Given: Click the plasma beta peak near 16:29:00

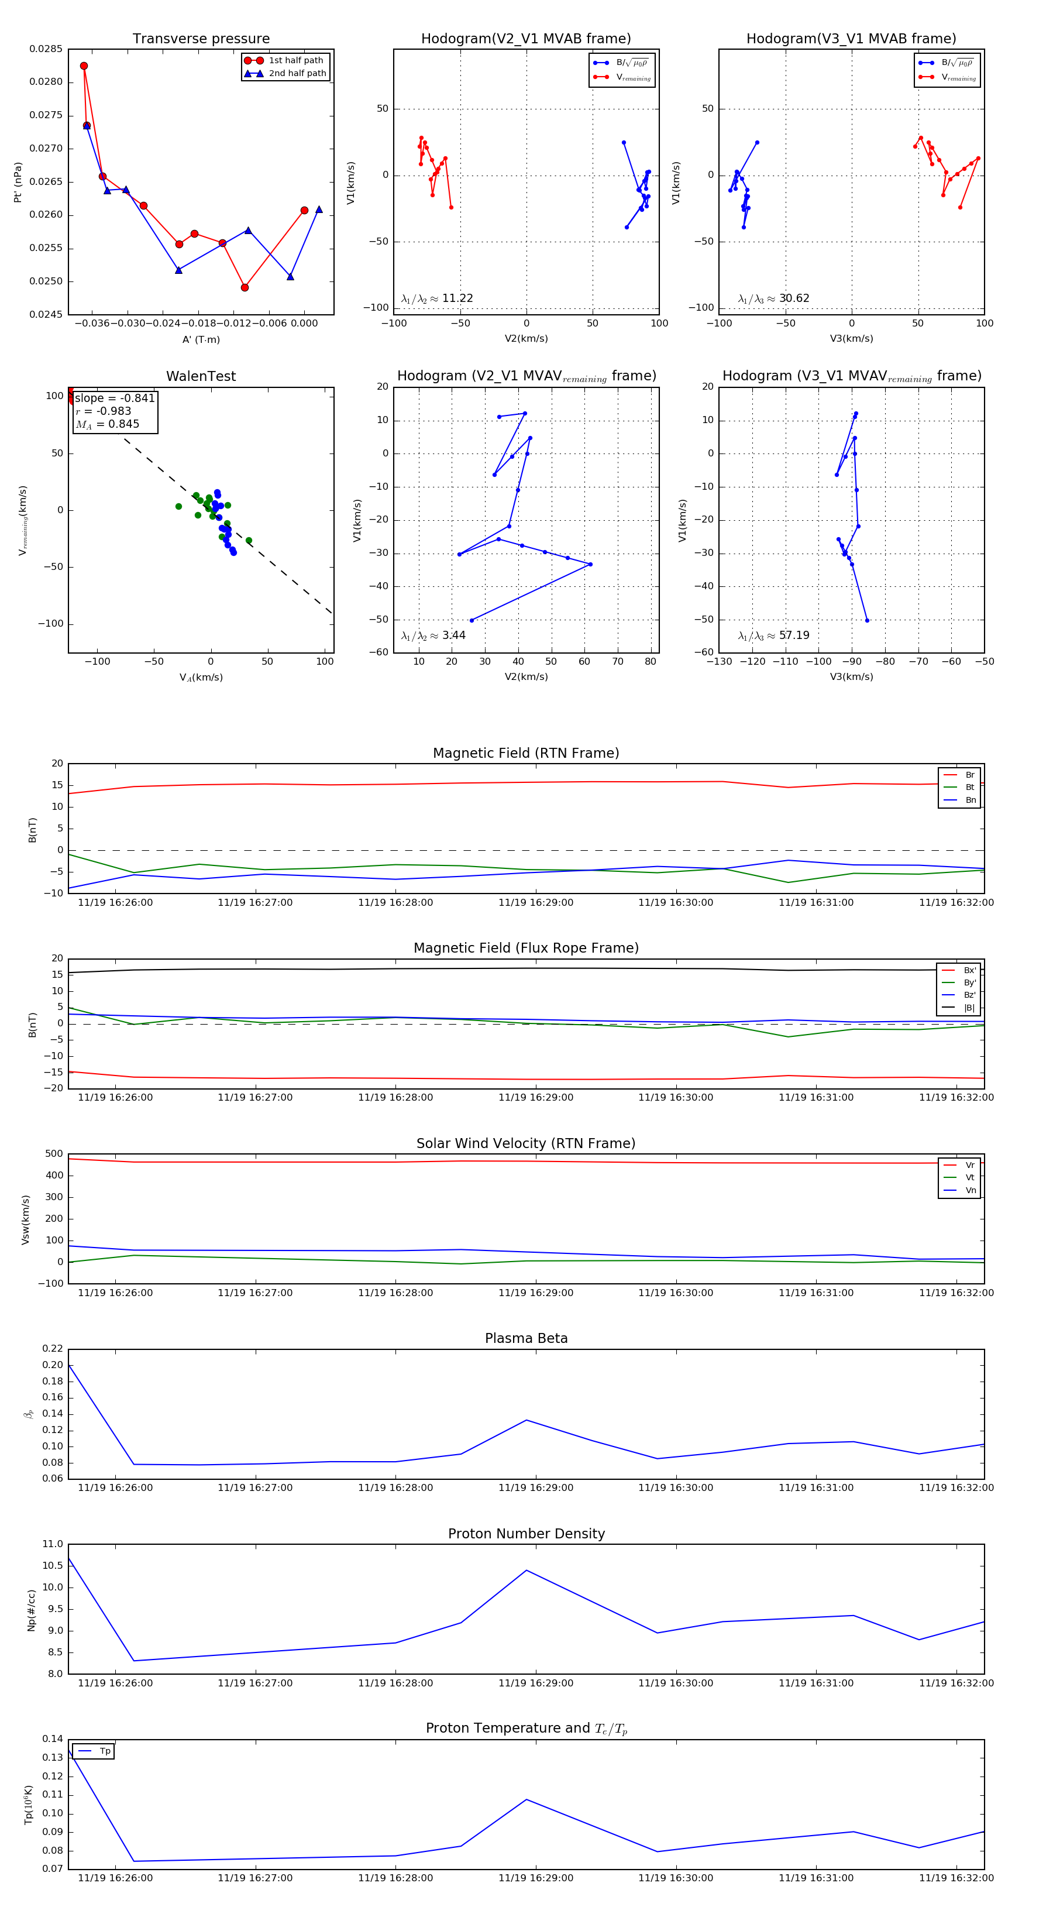Looking at the screenshot, I should point(526,1420).
